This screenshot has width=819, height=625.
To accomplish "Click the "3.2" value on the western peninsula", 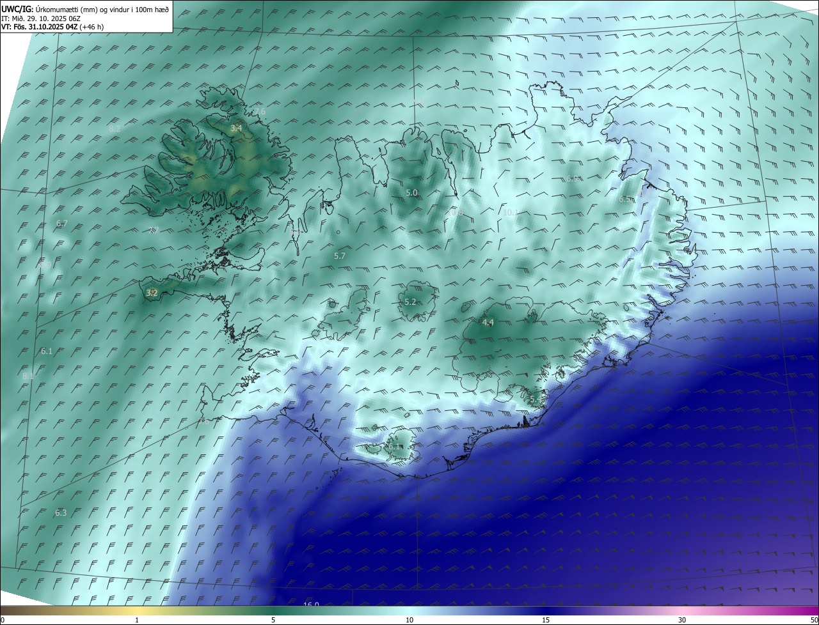I will click(152, 293).
